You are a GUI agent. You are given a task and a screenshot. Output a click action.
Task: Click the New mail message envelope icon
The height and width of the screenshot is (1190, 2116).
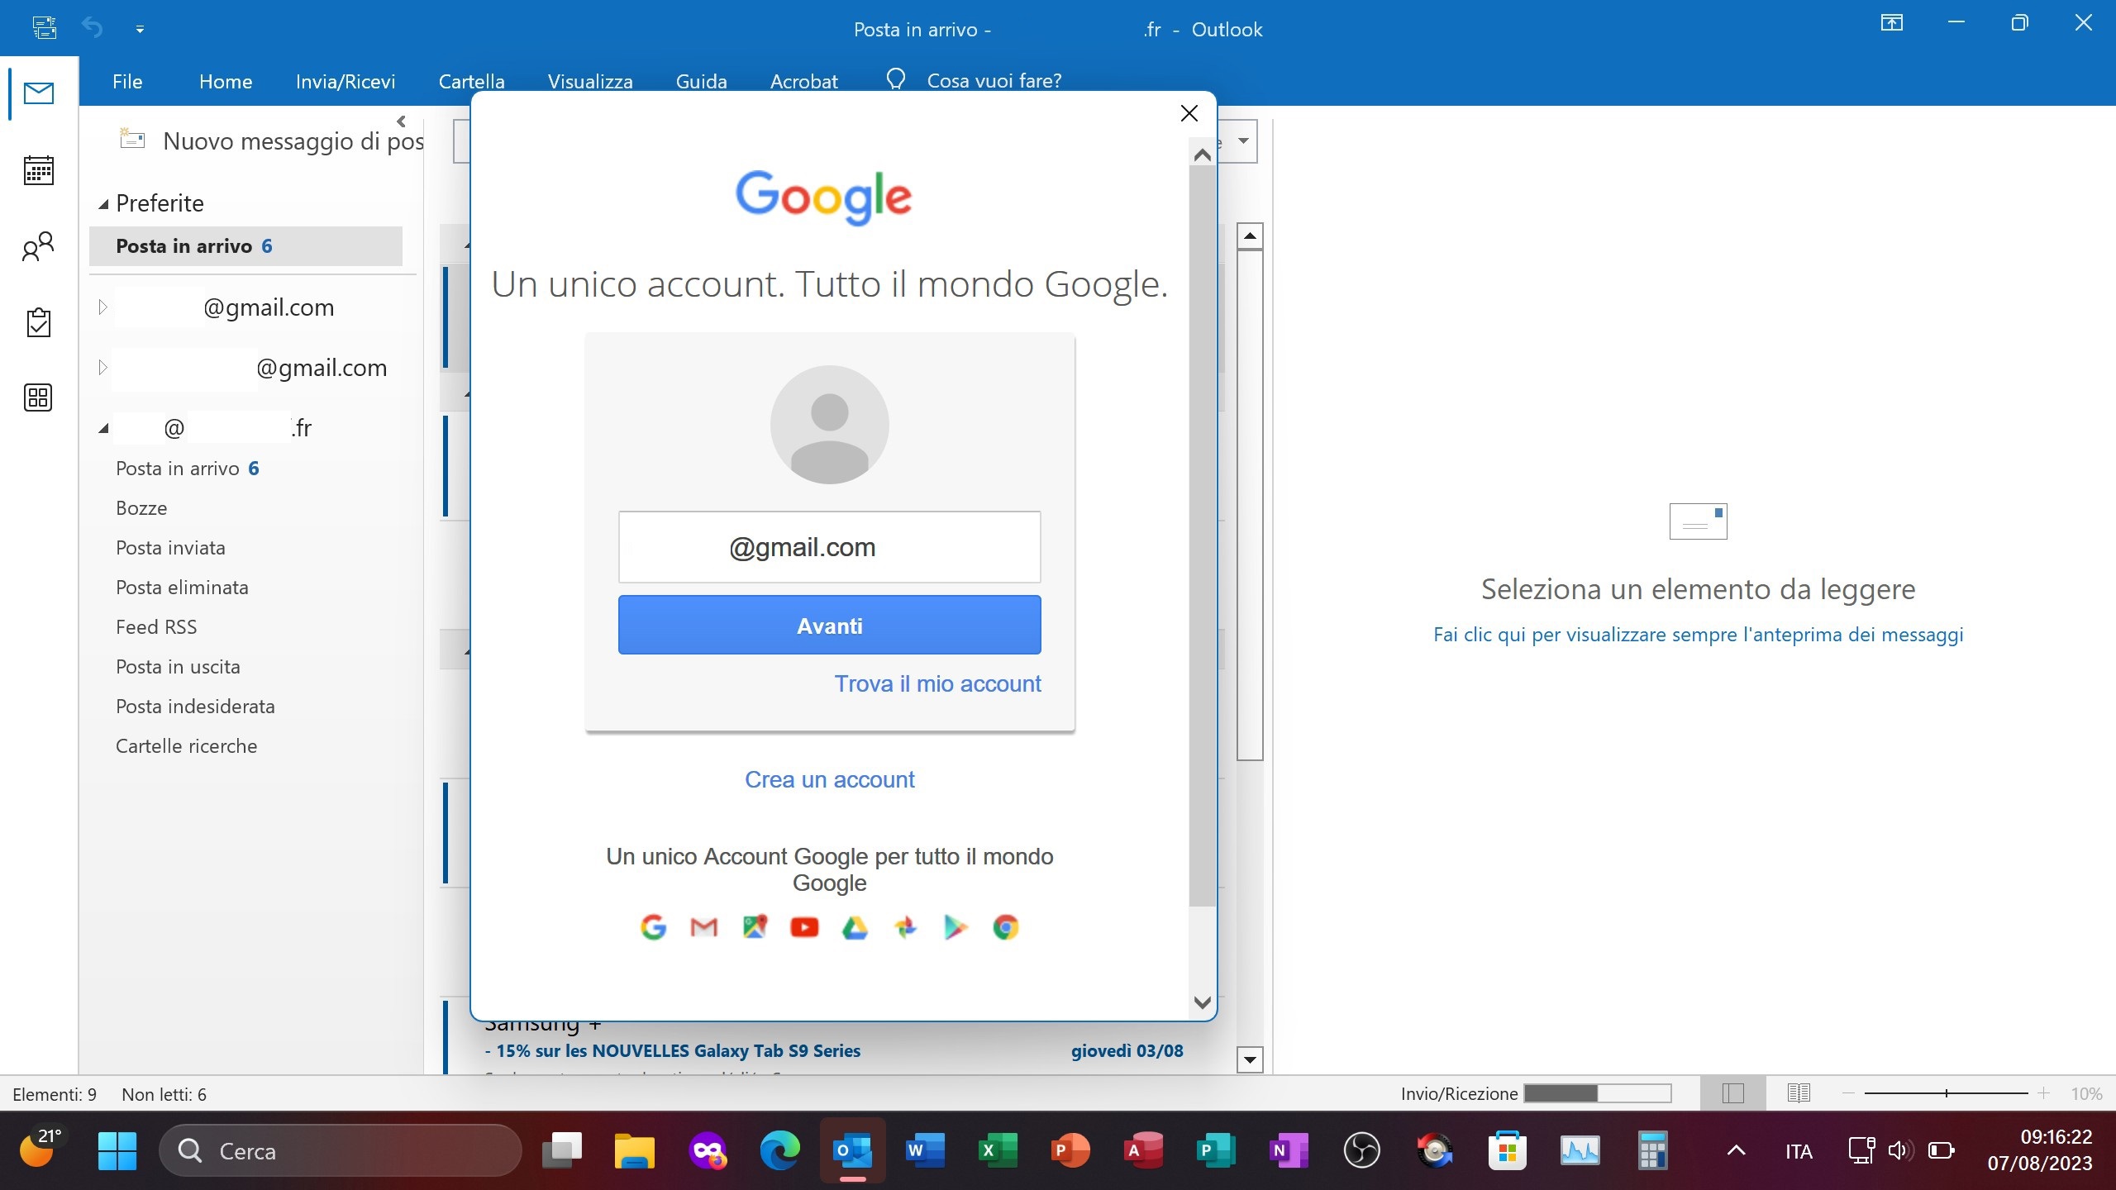click(132, 139)
